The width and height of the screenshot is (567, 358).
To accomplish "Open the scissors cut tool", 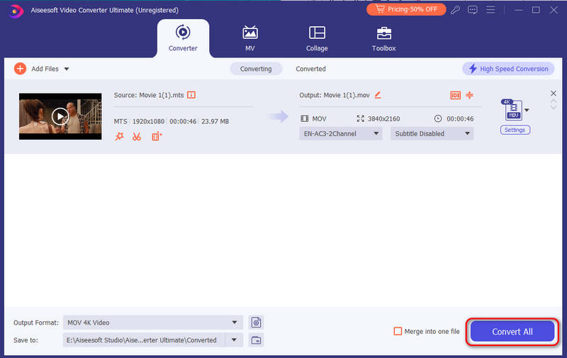I will (136, 136).
